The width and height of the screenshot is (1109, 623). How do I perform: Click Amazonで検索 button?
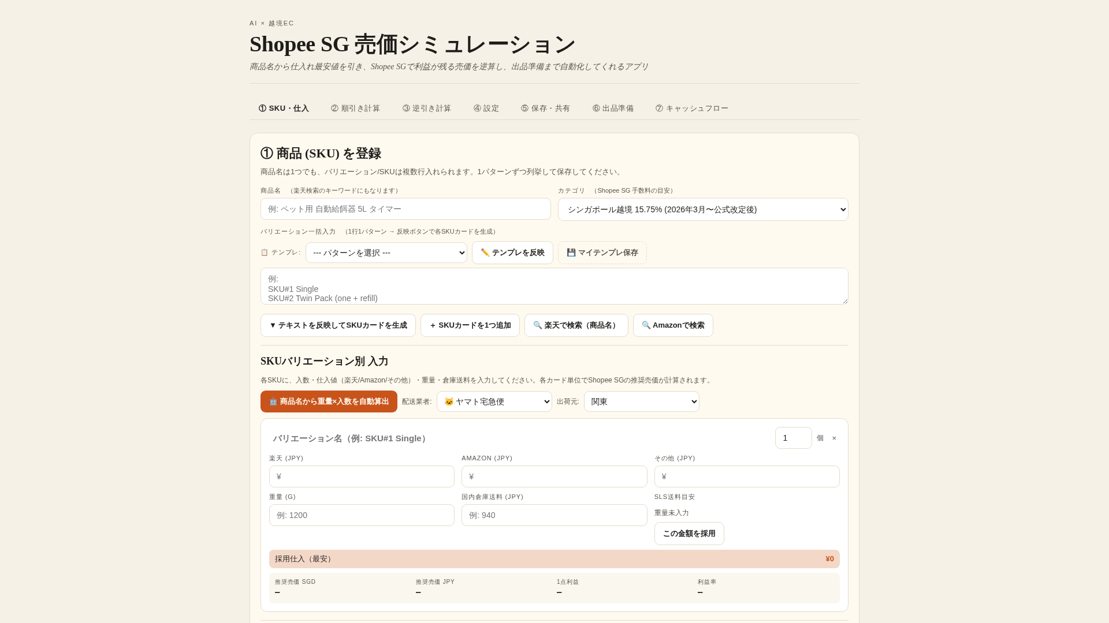pos(673,325)
